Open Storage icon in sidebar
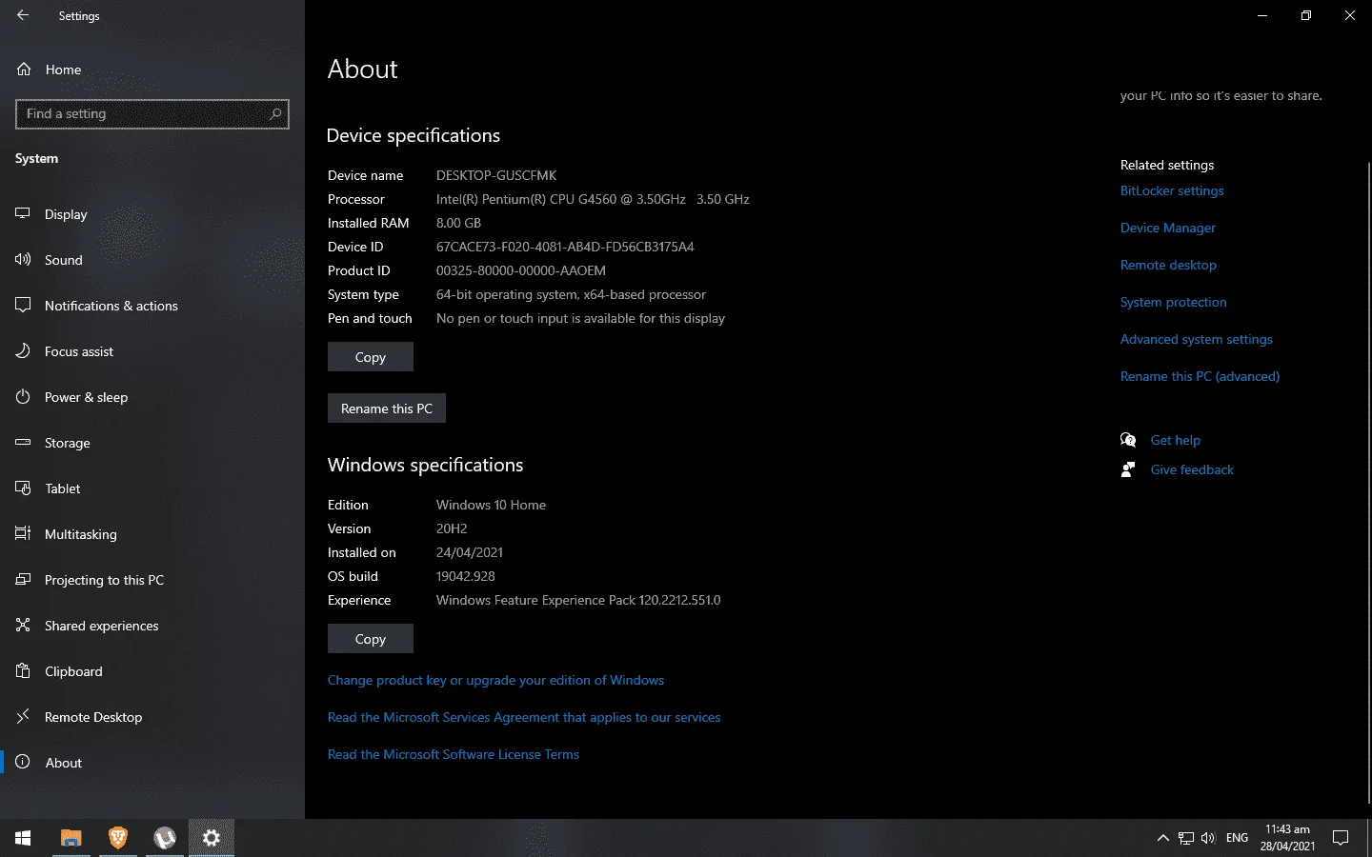 (x=23, y=443)
